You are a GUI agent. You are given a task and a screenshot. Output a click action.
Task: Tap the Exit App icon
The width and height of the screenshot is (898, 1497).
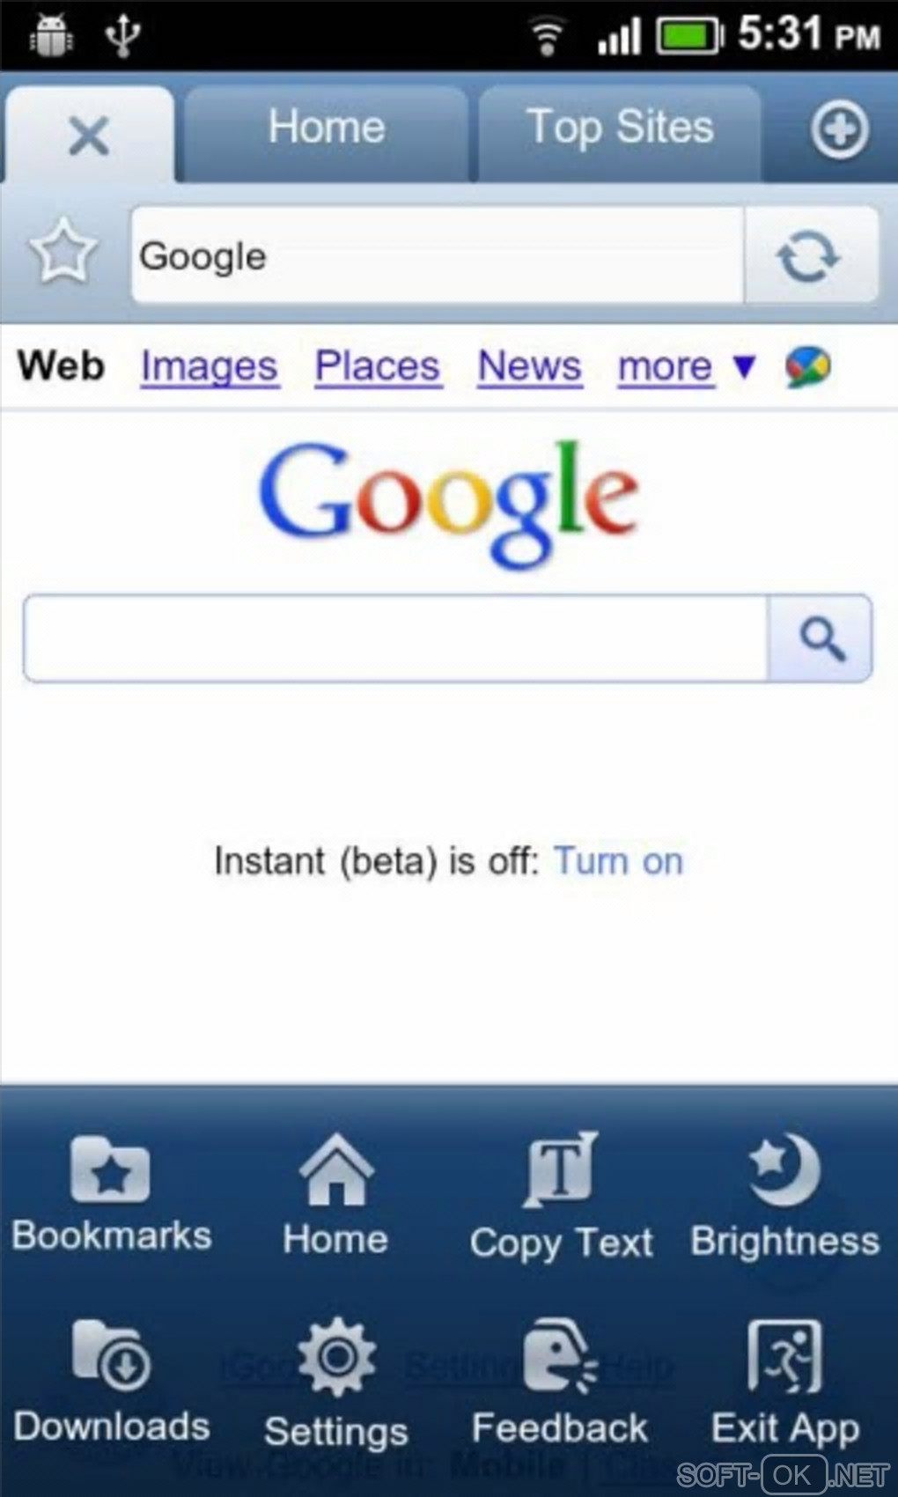[784, 1356]
